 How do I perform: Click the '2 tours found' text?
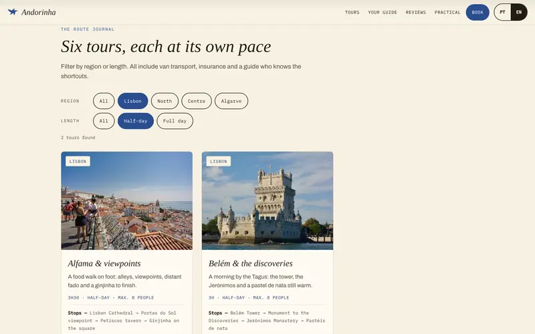pos(78,138)
